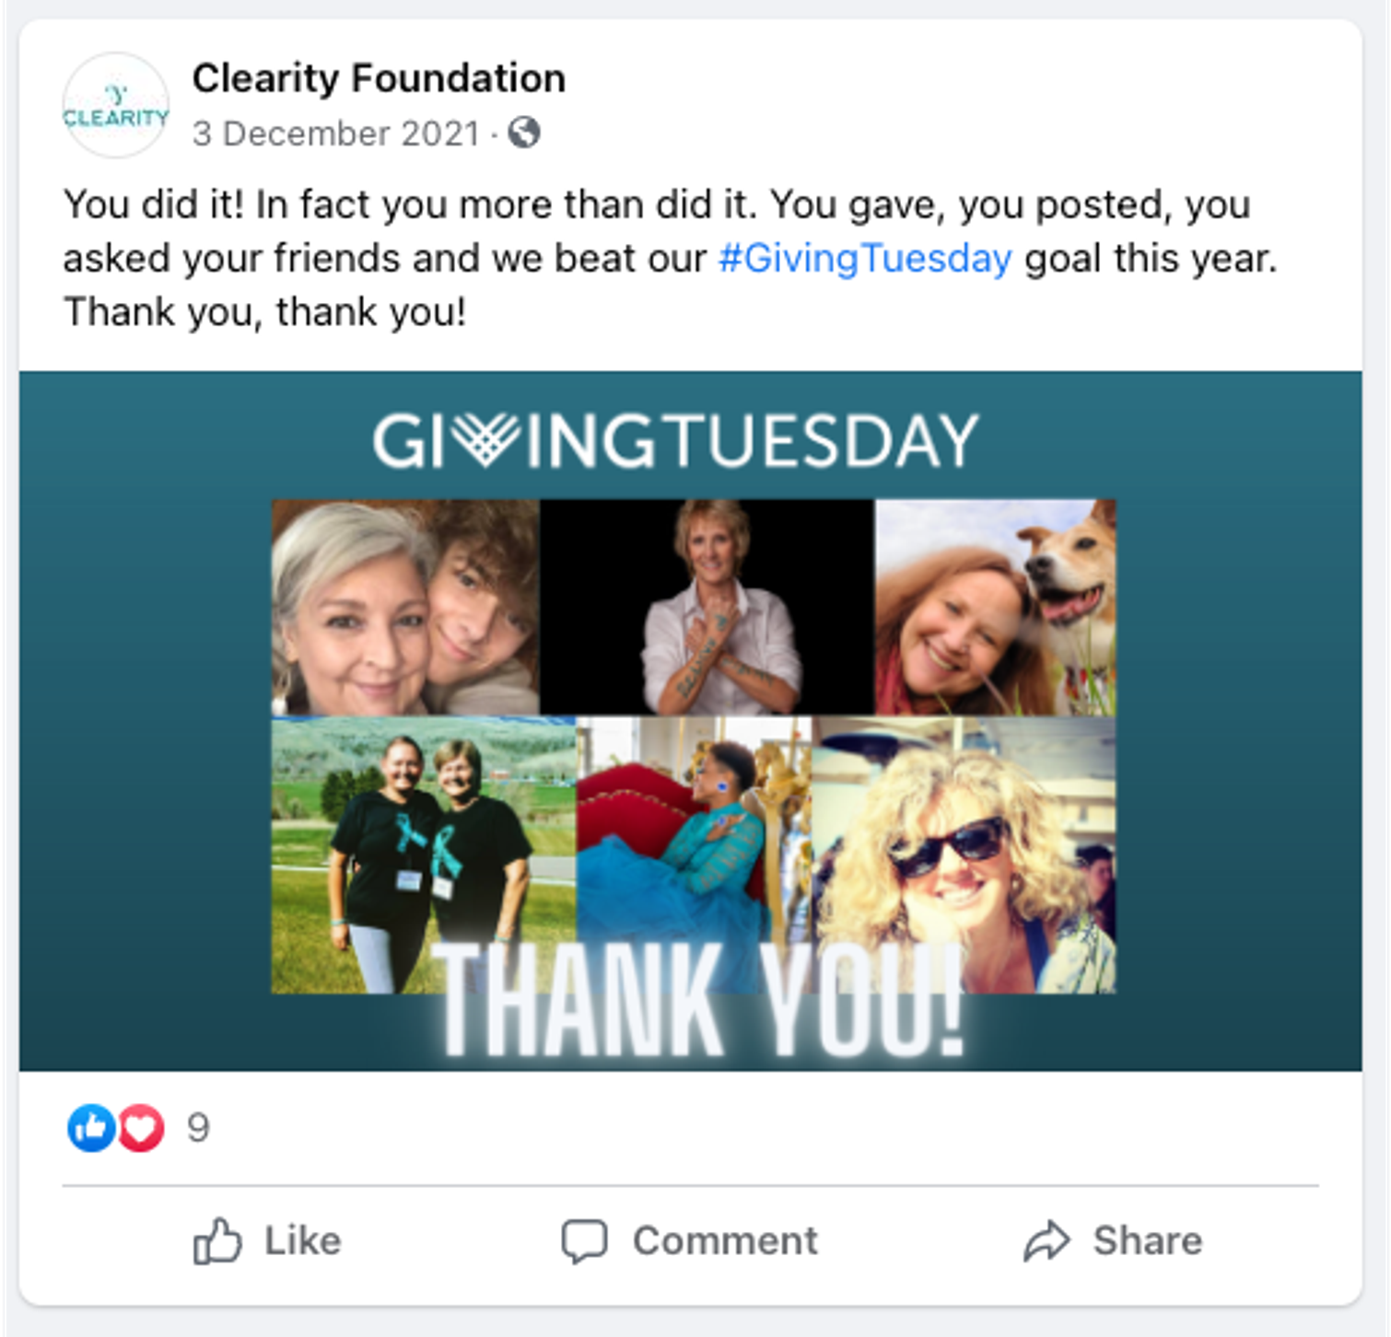This screenshot has width=1391, height=1337.
Task: Open the GivingTuesday thank you image
Action: (690, 721)
